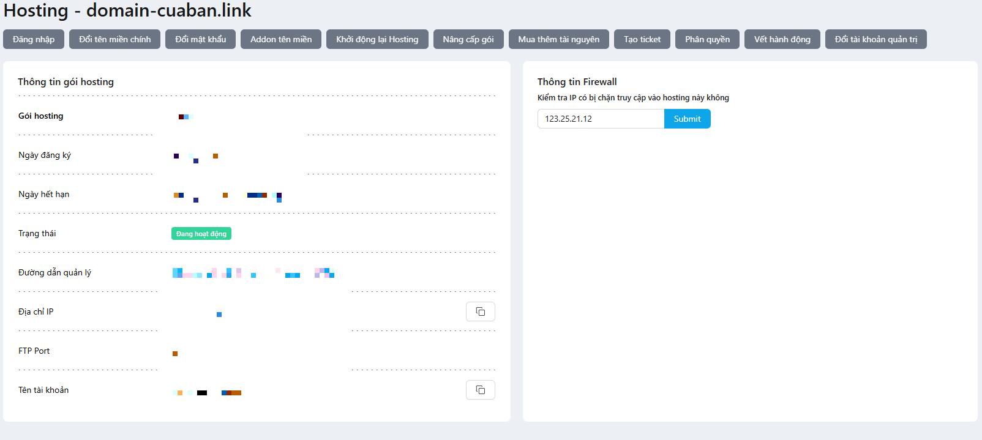View Vết hành động log
Image resolution: width=982 pixels, height=440 pixels.
782,39
